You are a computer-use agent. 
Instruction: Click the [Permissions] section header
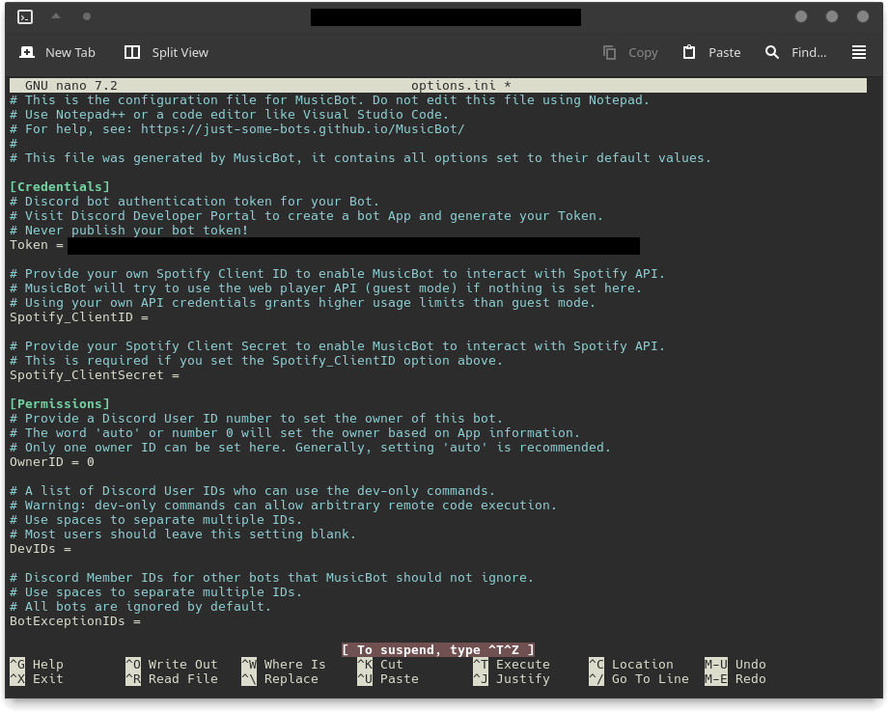click(60, 404)
